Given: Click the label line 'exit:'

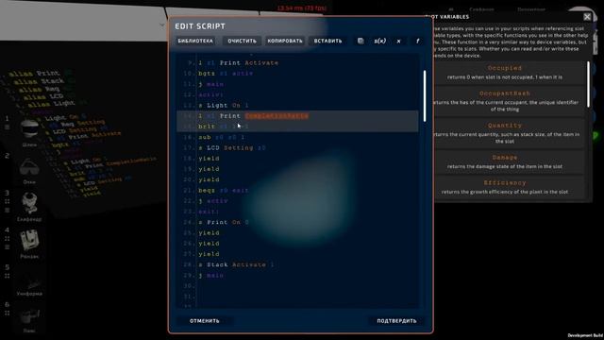Looking at the screenshot, I should coord(209,212).
